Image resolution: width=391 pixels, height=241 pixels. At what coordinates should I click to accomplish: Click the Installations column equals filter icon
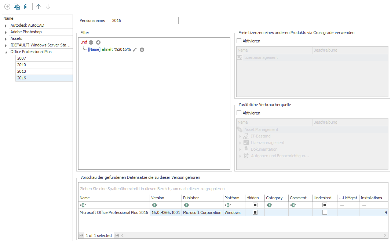tap(364, 206)
